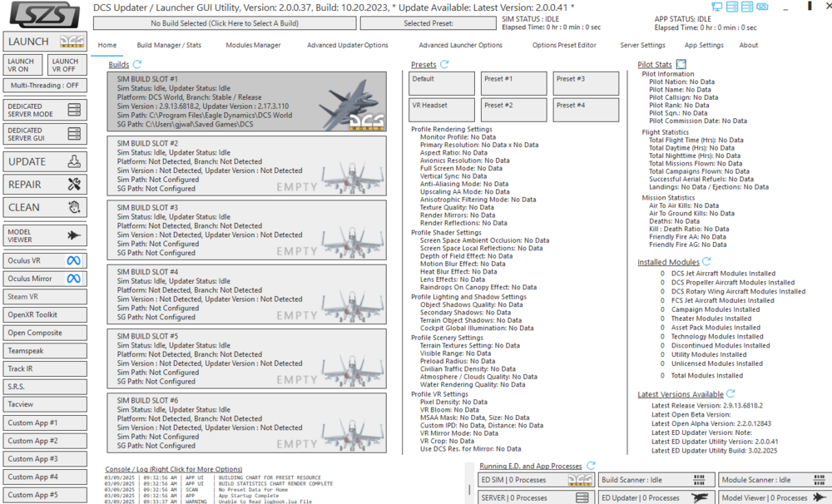
Task: Run the CLEAN operation
Action: 45,207
